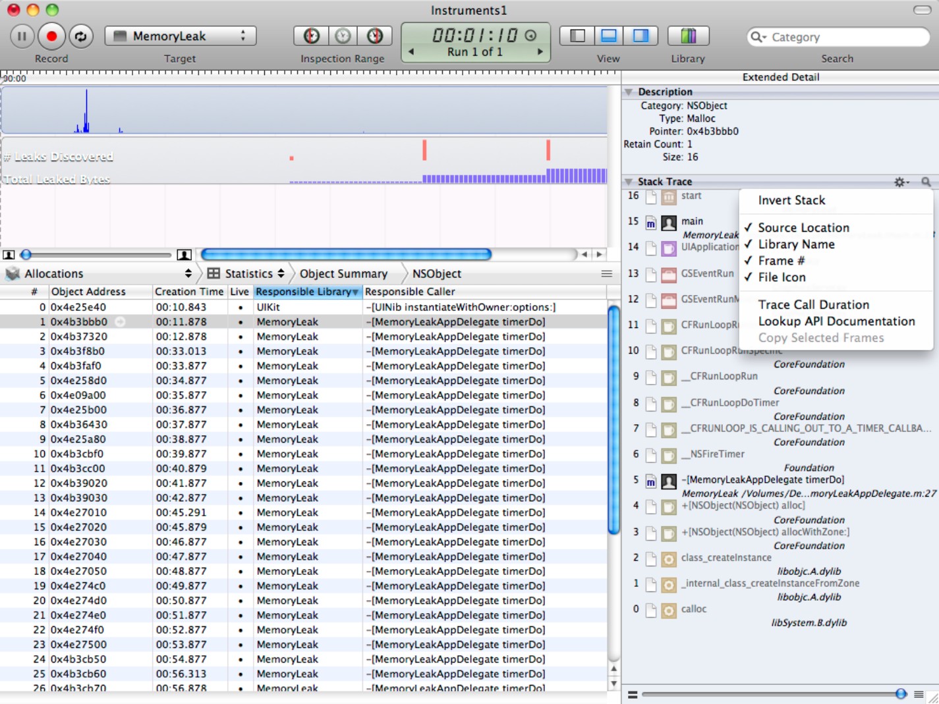The height and width of the screenshot is (704, 939).
Task: Open the Stack Trace gear menu
Action: [x=901, y=182]
